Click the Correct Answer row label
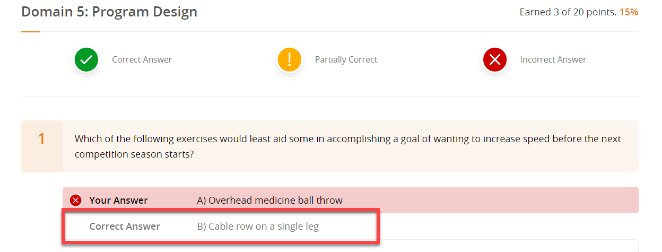The image size is (662, 252). tap(125, 226)
